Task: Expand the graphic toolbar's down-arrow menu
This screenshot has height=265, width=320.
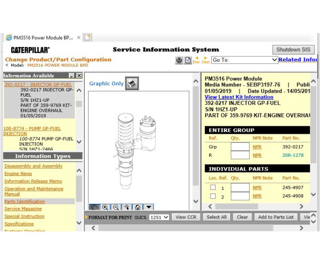Action: coord(149,207)
